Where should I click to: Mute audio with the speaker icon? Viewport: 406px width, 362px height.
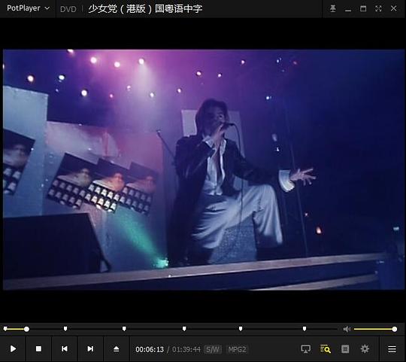(x=347, y=329)
